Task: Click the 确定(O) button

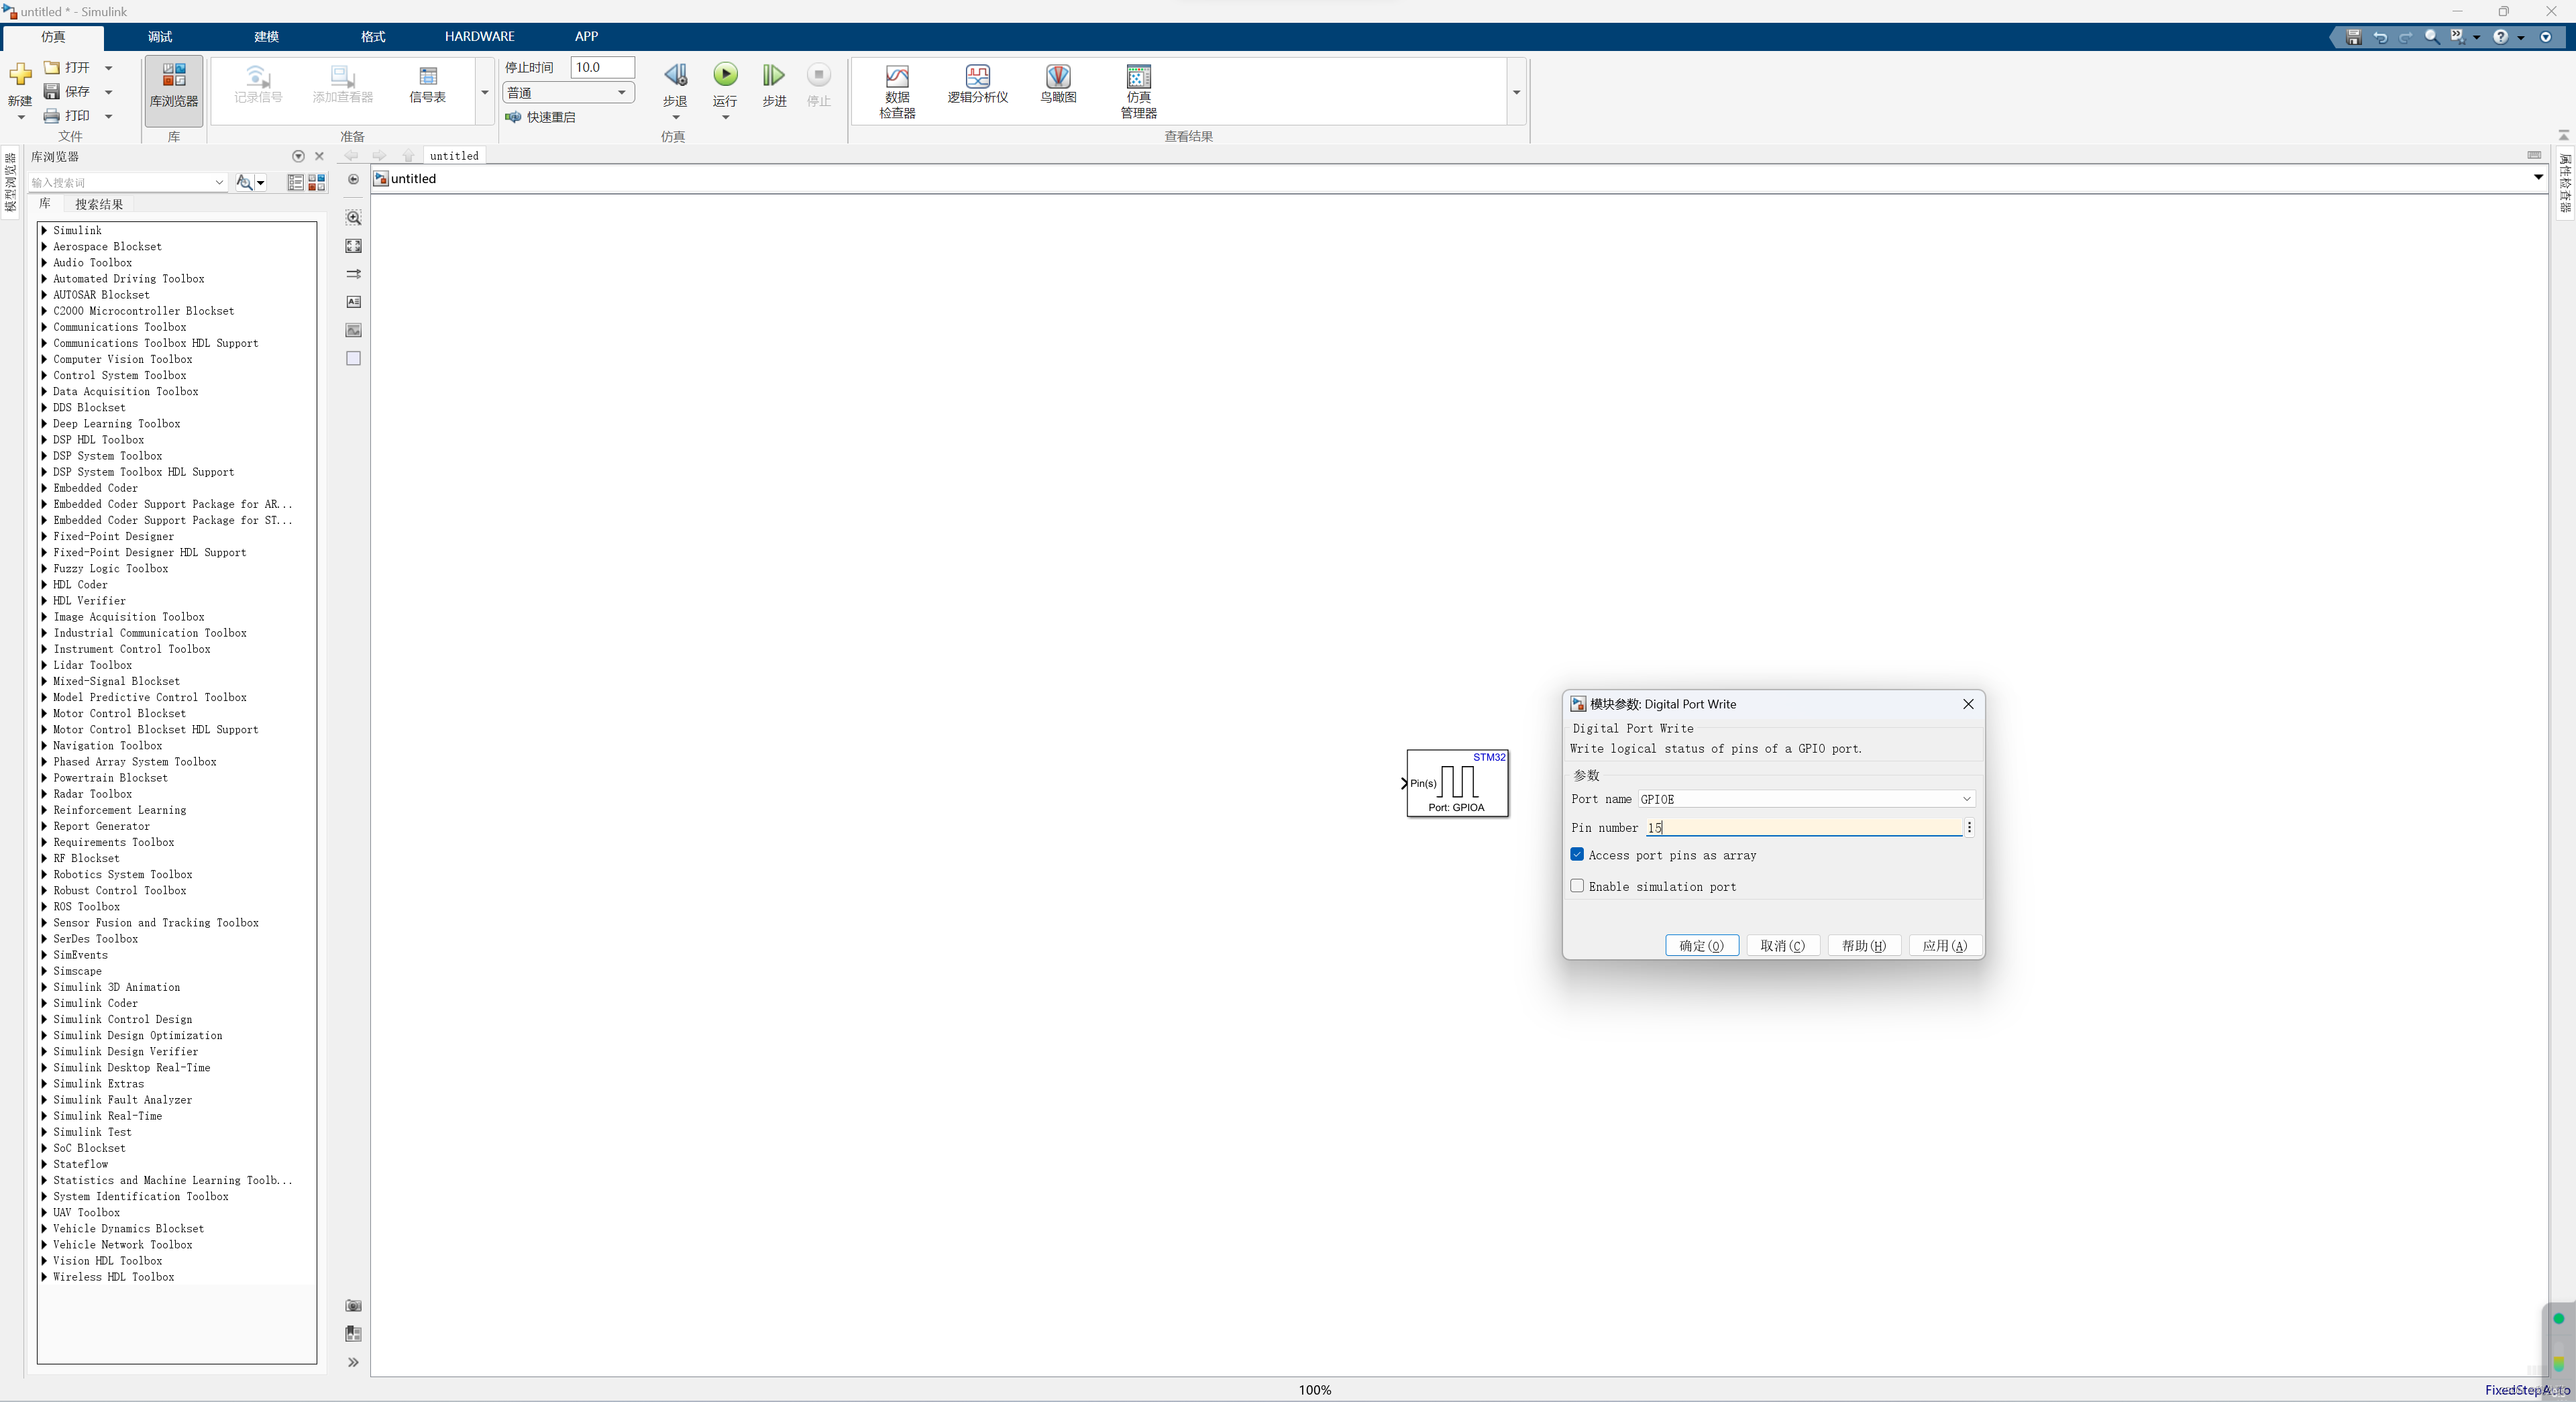Action: pyautogui.click(x=1701, y=946)
